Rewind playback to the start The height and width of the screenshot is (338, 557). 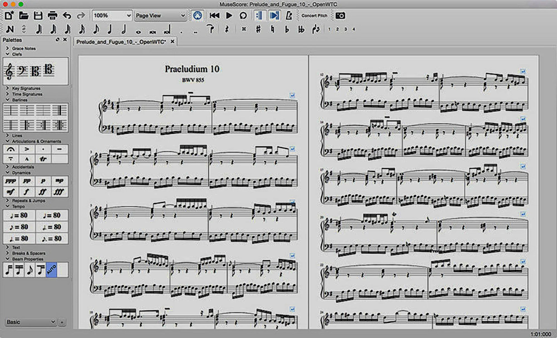(x=214, y=16)
